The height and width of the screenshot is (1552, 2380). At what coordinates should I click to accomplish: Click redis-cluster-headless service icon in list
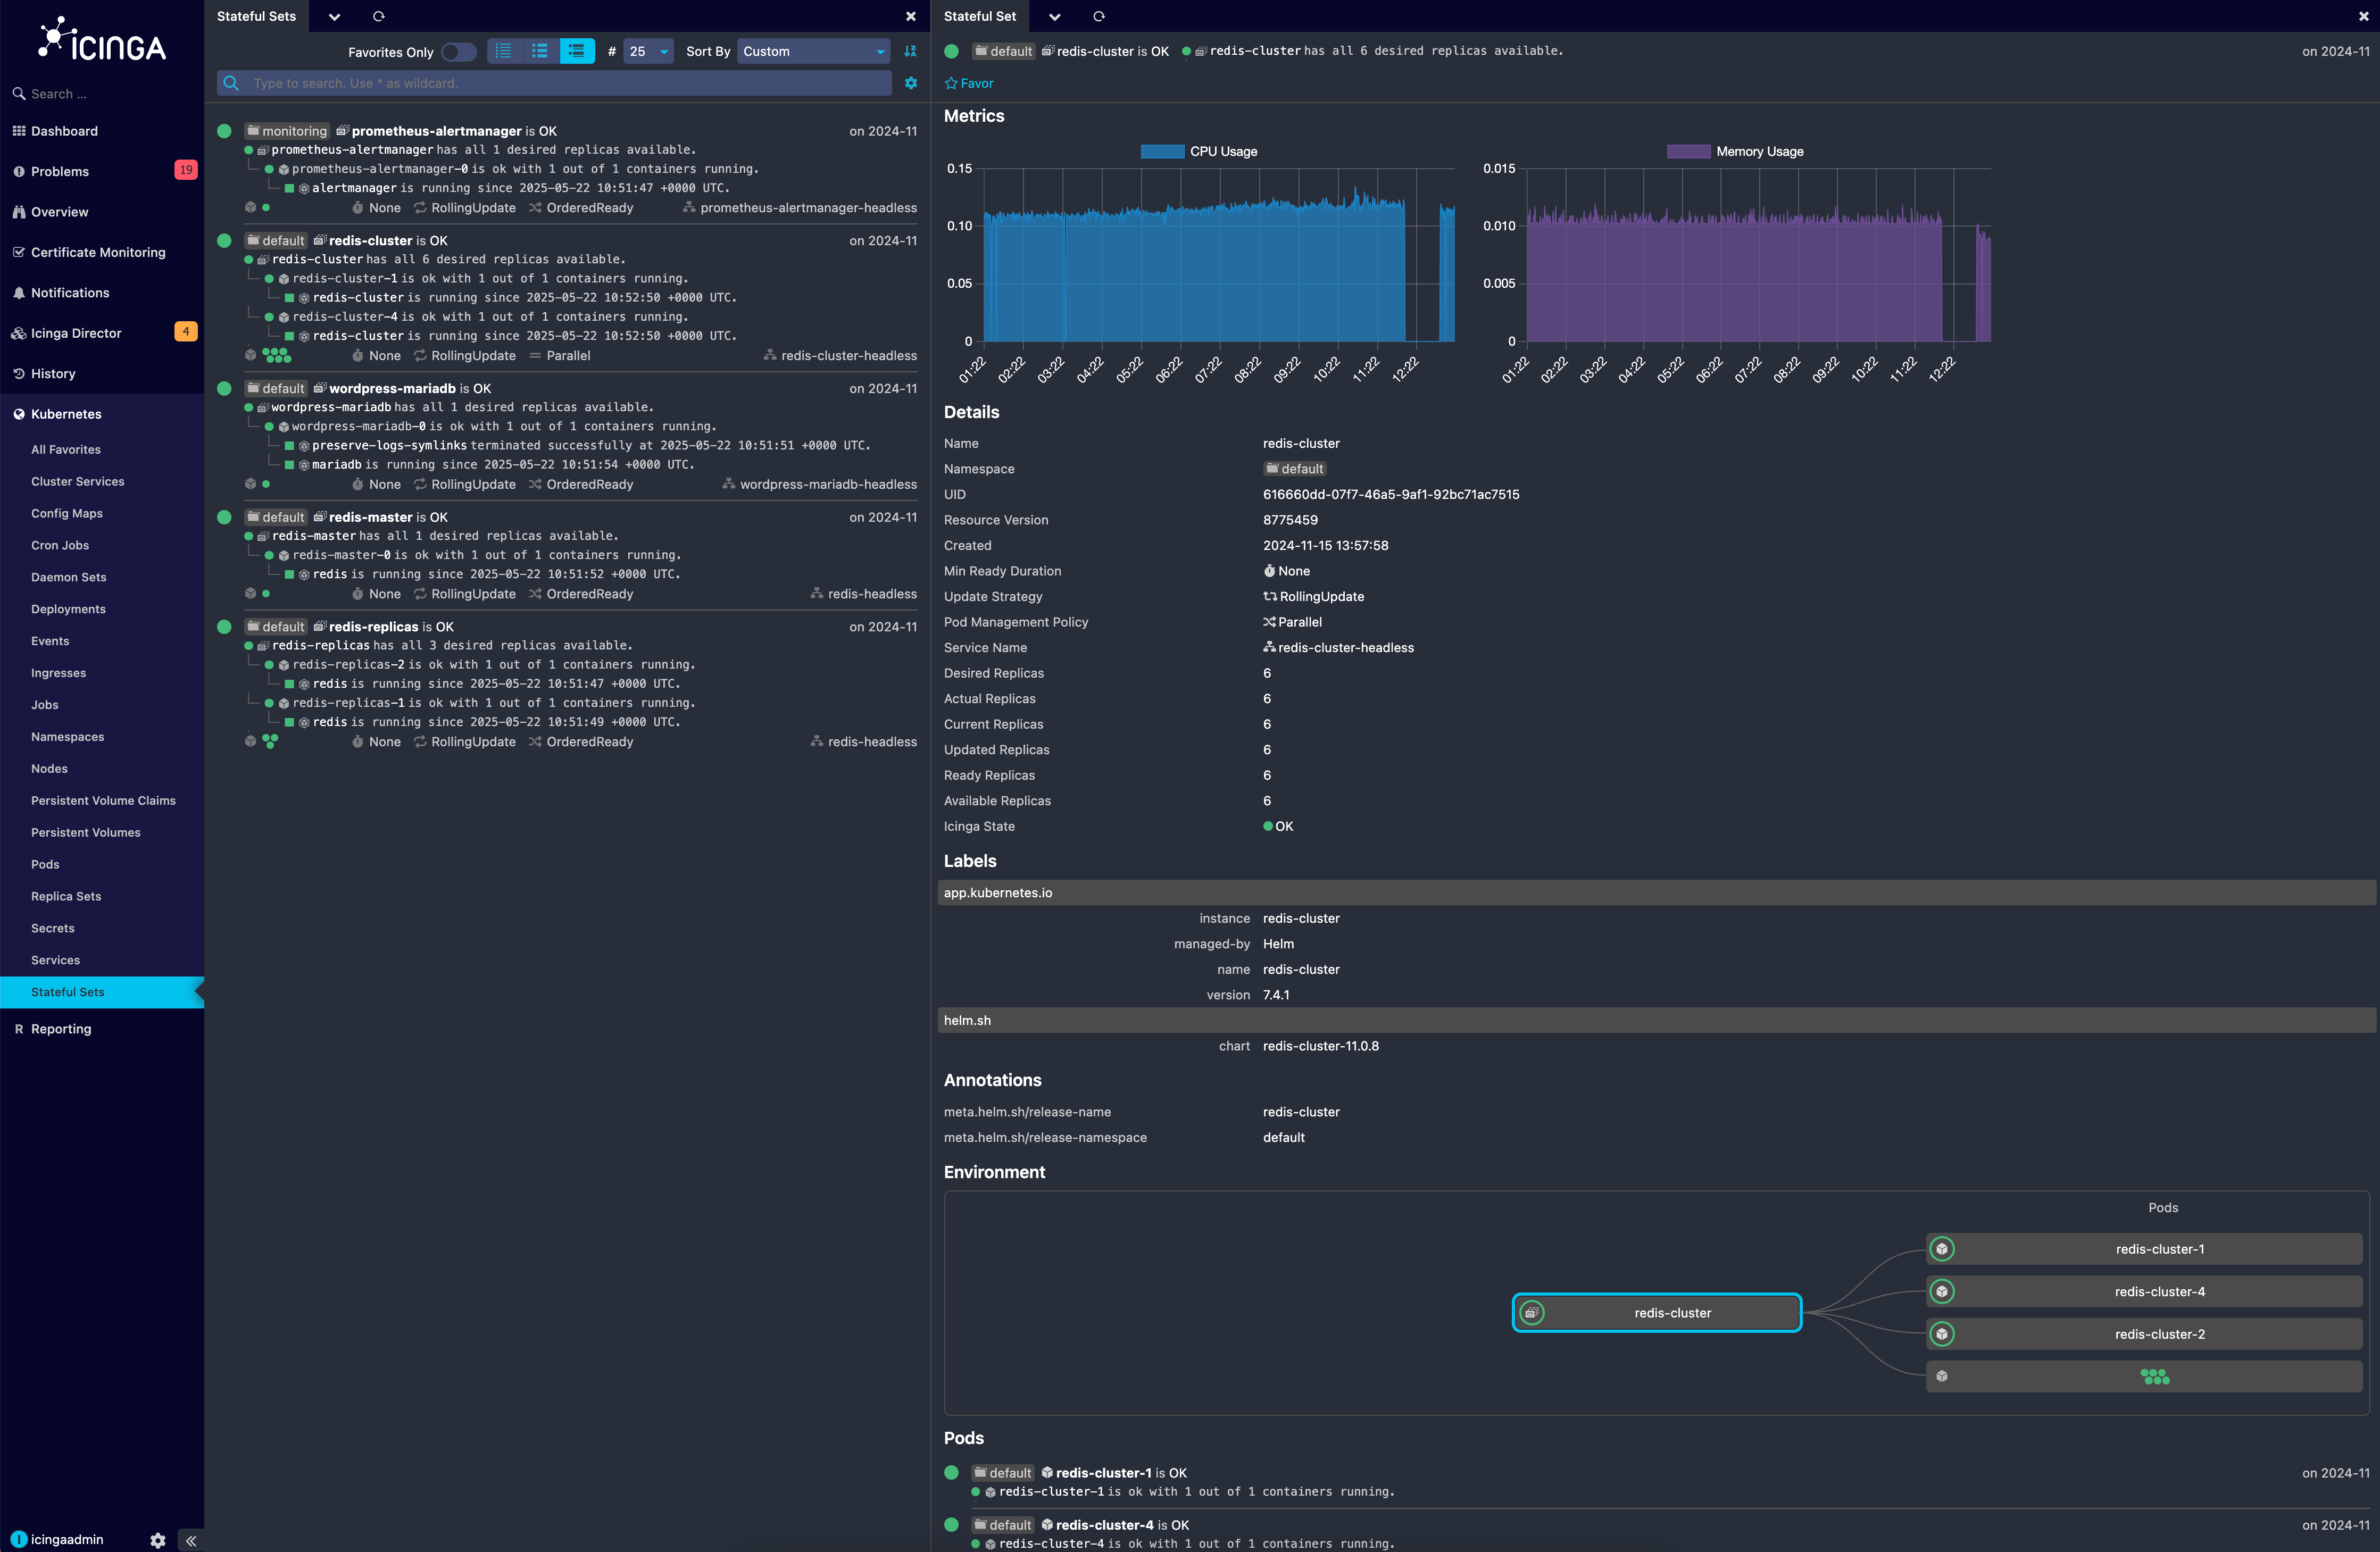[770, 356]
